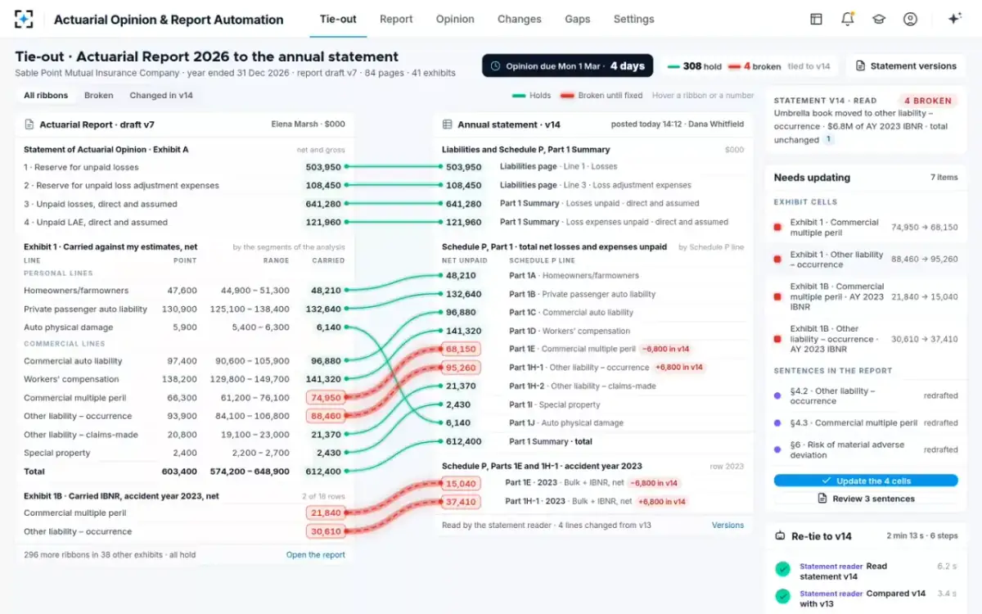Click the 308 hold counter

(695, 66)
